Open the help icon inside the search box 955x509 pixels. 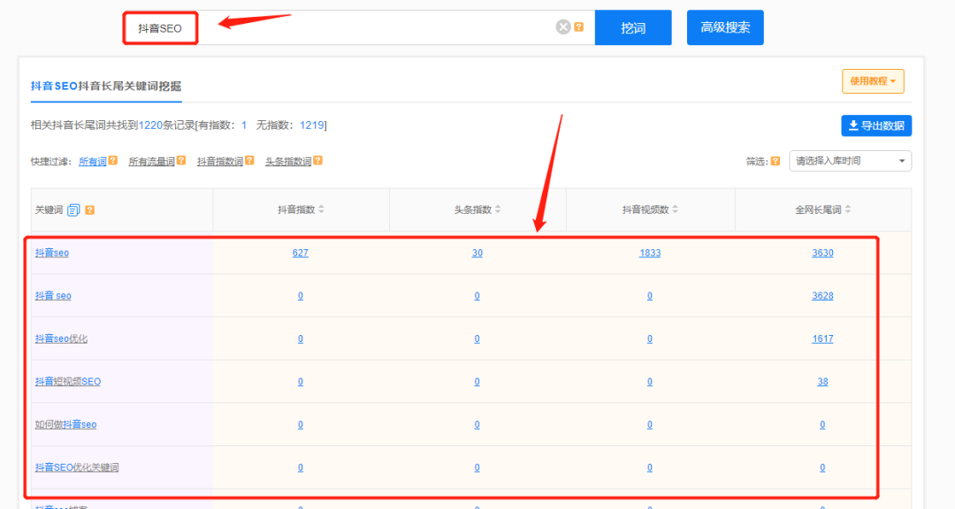click(578, 27)
